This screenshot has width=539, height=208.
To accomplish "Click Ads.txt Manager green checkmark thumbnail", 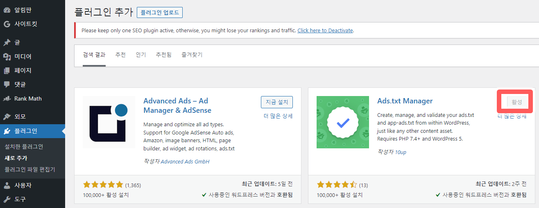I will 343,122.
